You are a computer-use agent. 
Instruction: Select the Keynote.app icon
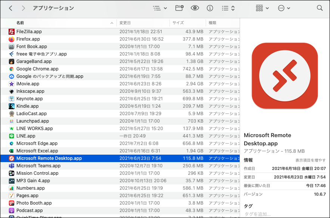point(12,99)
